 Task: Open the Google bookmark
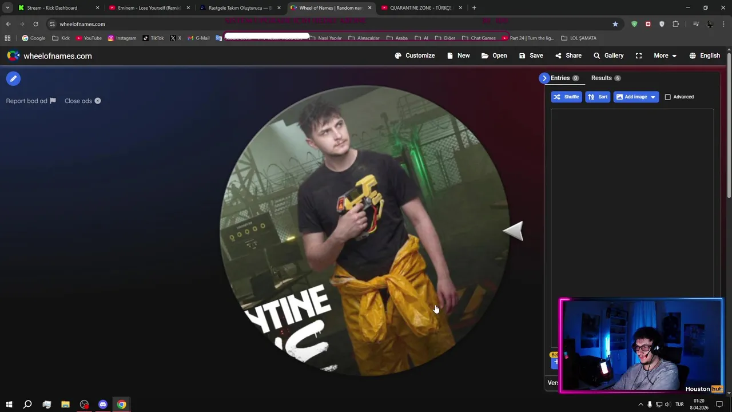coord(33,38)
